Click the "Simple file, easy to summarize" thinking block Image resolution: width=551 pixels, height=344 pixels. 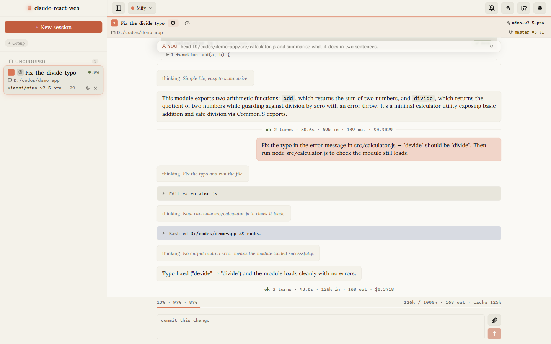[205, 78]
